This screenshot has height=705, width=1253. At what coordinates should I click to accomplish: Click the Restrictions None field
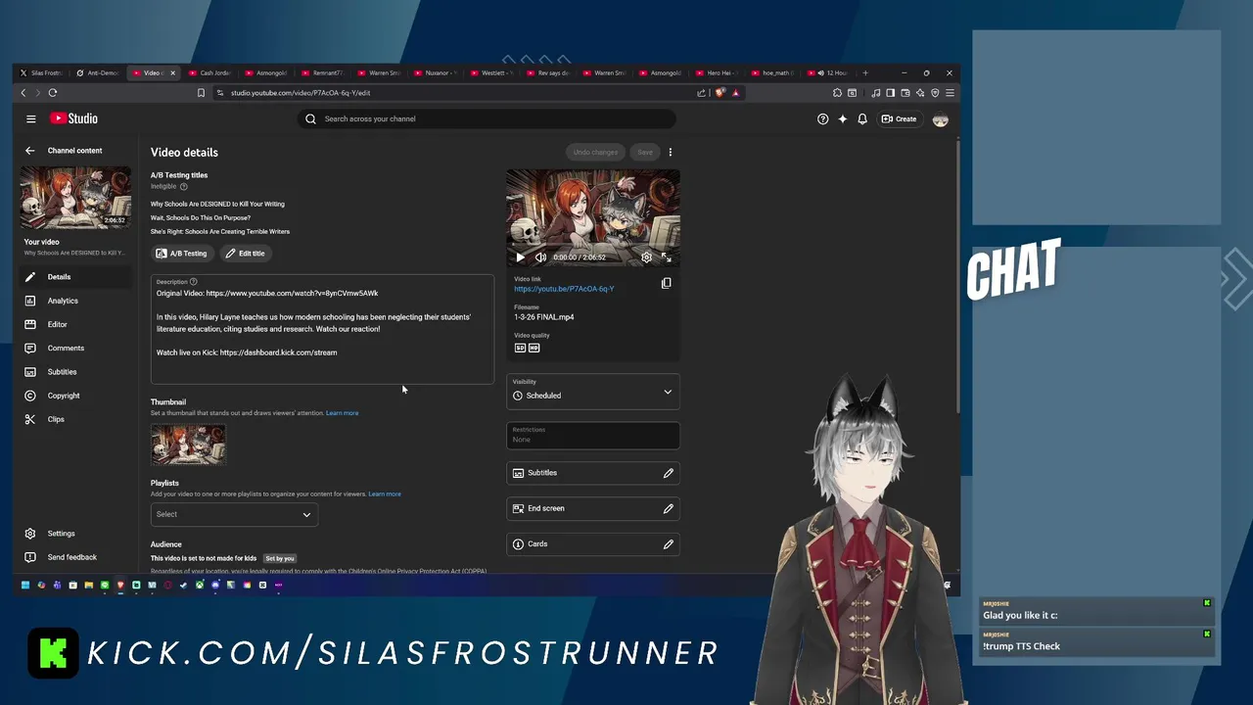click(593, 435)
